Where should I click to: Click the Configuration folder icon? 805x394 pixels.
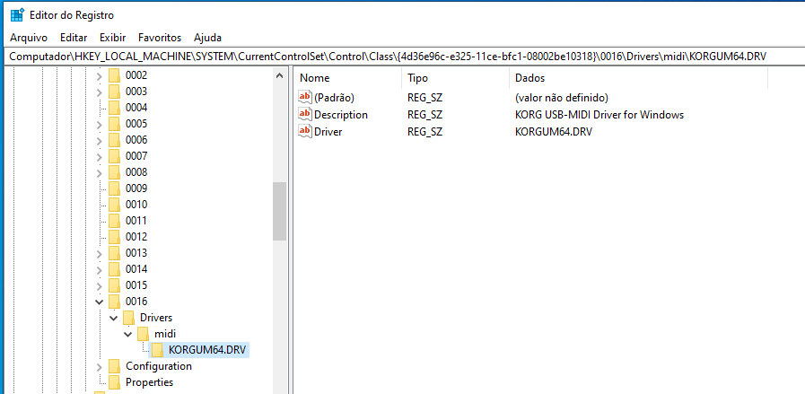pos(114,366)
